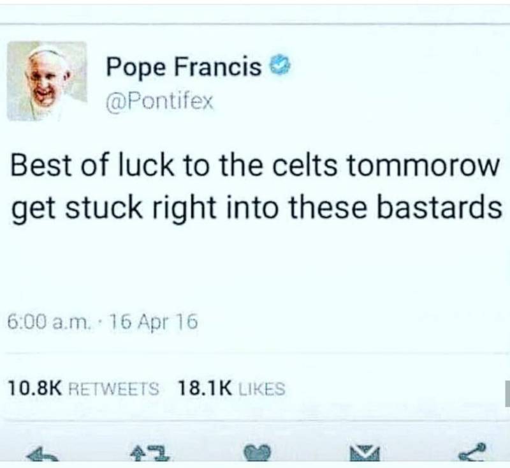Click the word 'tommorow' in the tweet
510x468 pixels.
(x=423, y=166)
